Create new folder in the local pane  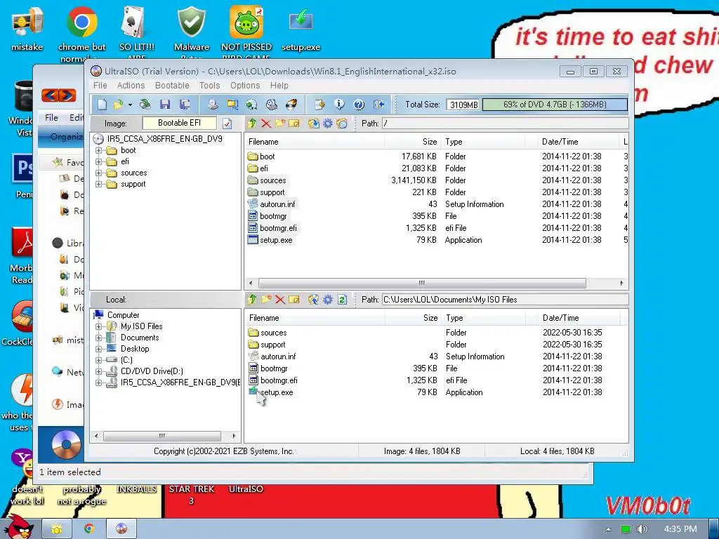coord(266,299)
